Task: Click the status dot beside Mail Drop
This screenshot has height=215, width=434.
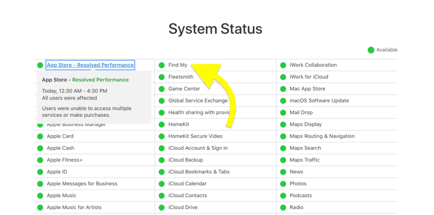Action: 283,113
